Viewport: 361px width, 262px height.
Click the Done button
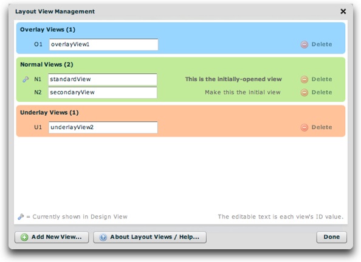[332, 237]
